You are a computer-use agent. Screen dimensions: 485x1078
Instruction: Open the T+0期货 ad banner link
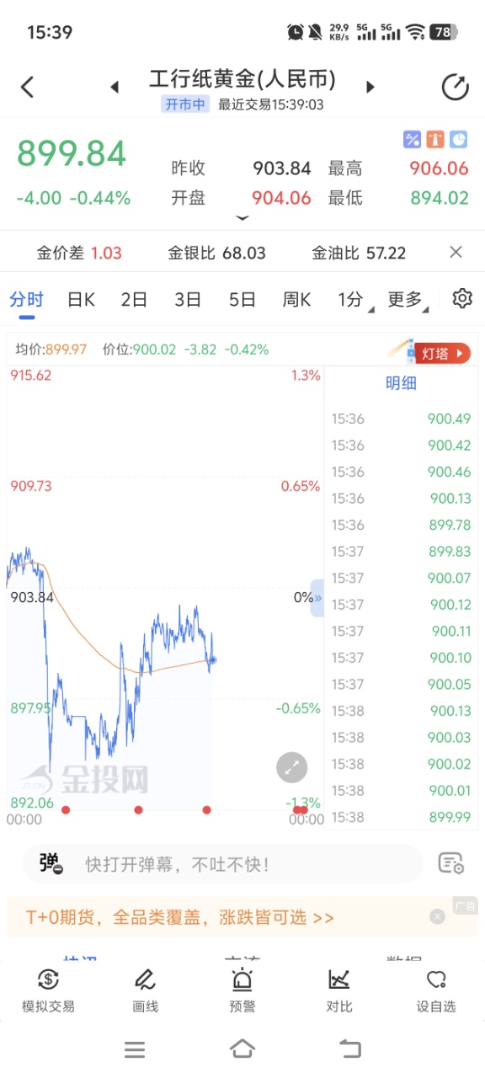coord(180,917)
